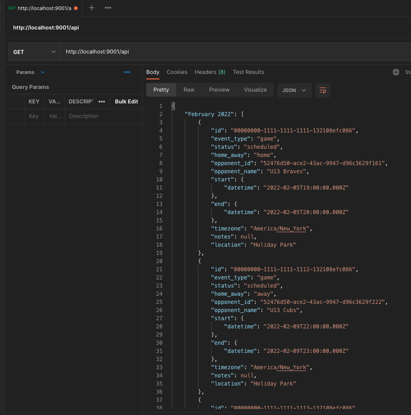
Task: Click the "February 2022" key text
Action: (209, 114)
